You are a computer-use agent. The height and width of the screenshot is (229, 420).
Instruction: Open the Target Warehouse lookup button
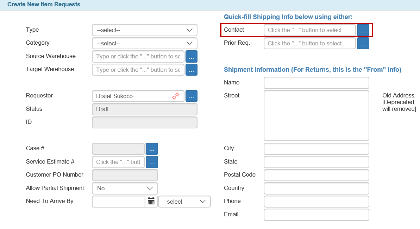coord(192,70)
